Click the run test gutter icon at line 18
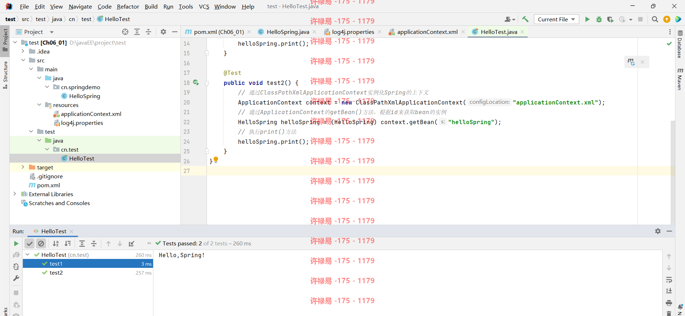685x316 pixels. (x=196, y=82)
